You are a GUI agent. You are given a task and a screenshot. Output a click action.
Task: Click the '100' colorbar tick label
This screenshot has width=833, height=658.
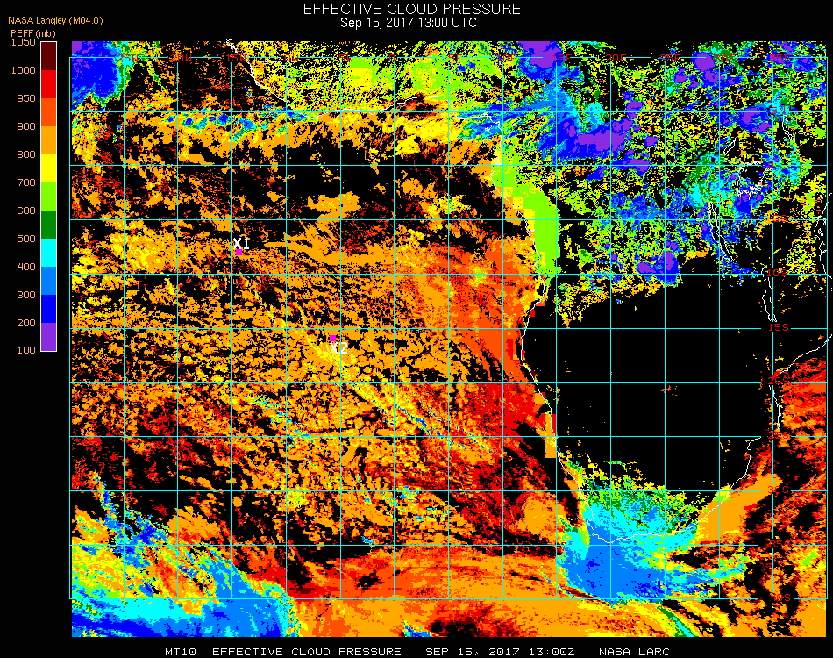26,350
